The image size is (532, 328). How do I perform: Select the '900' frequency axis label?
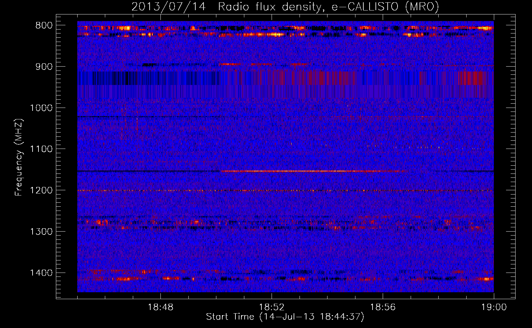tap(44, 67)
